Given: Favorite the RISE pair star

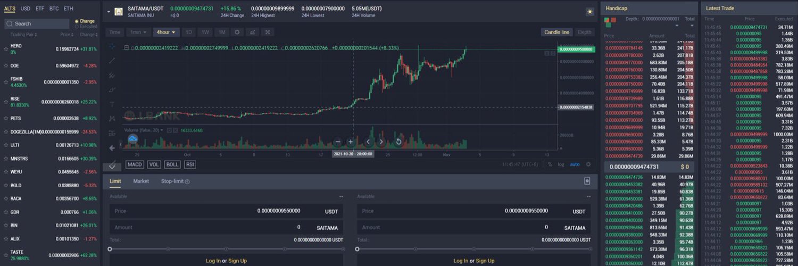Looking at the screenshot, I should coord(6,102).
